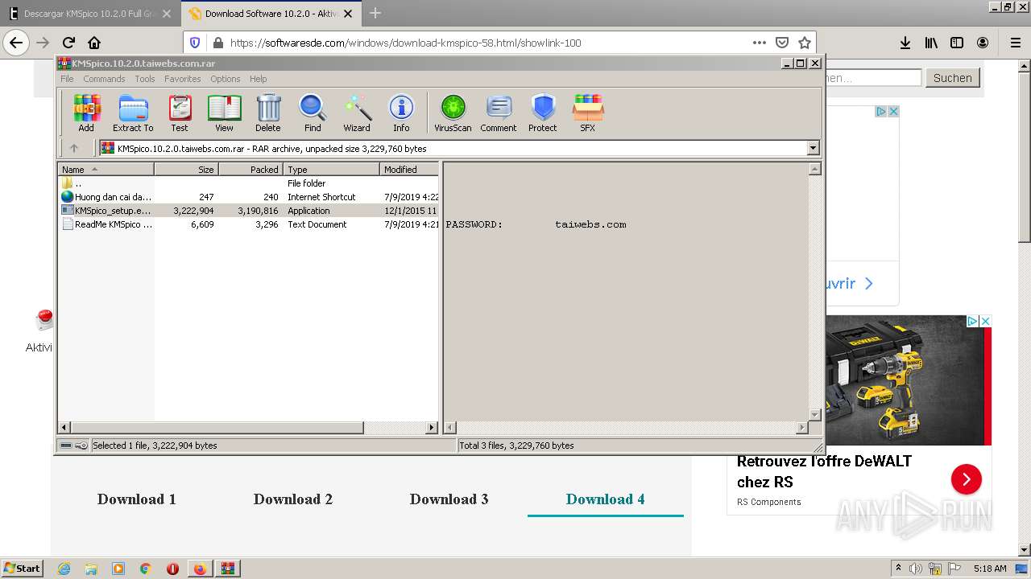This screenshot has height=579, width=1031.
Task: Click the Find magnifier icon
Action: click(x=313, y=113)
